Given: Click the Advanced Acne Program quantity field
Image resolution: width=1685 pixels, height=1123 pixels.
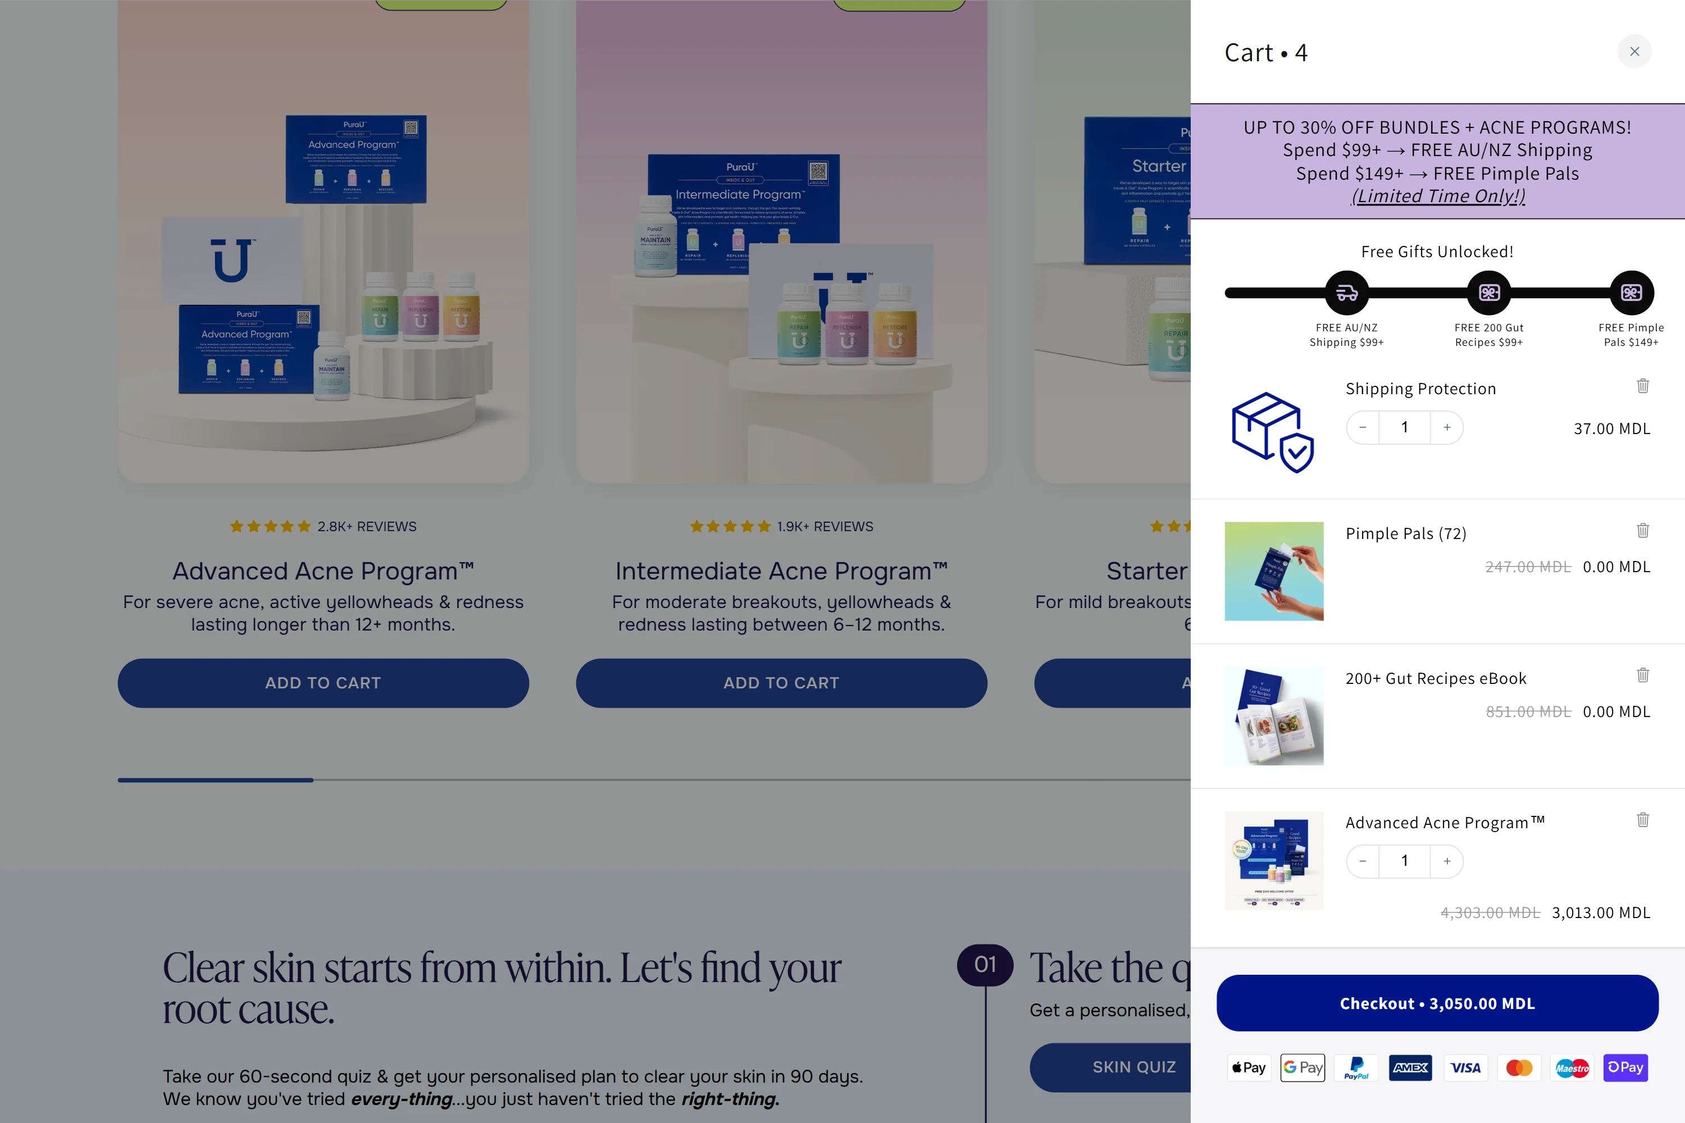Looking at the screenshot, I should [x=1404, y=861].
